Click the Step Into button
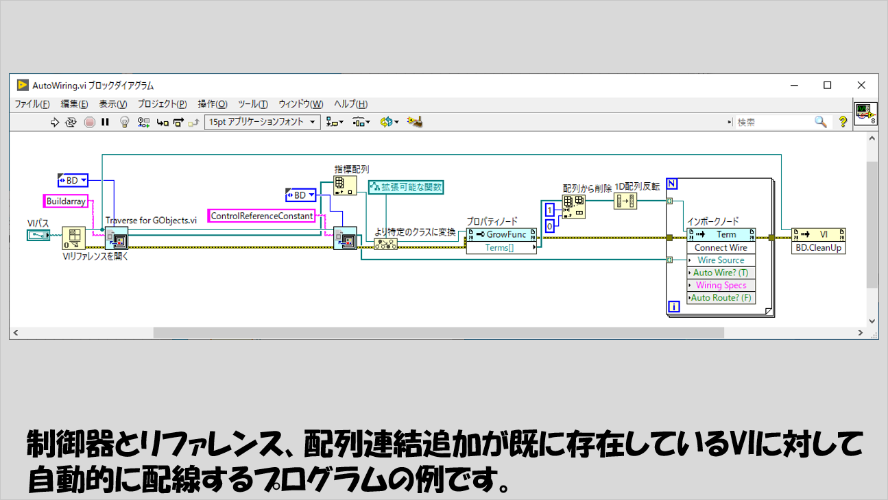Image resolution: width=888 pixels, height=500 pixels. 163,122
